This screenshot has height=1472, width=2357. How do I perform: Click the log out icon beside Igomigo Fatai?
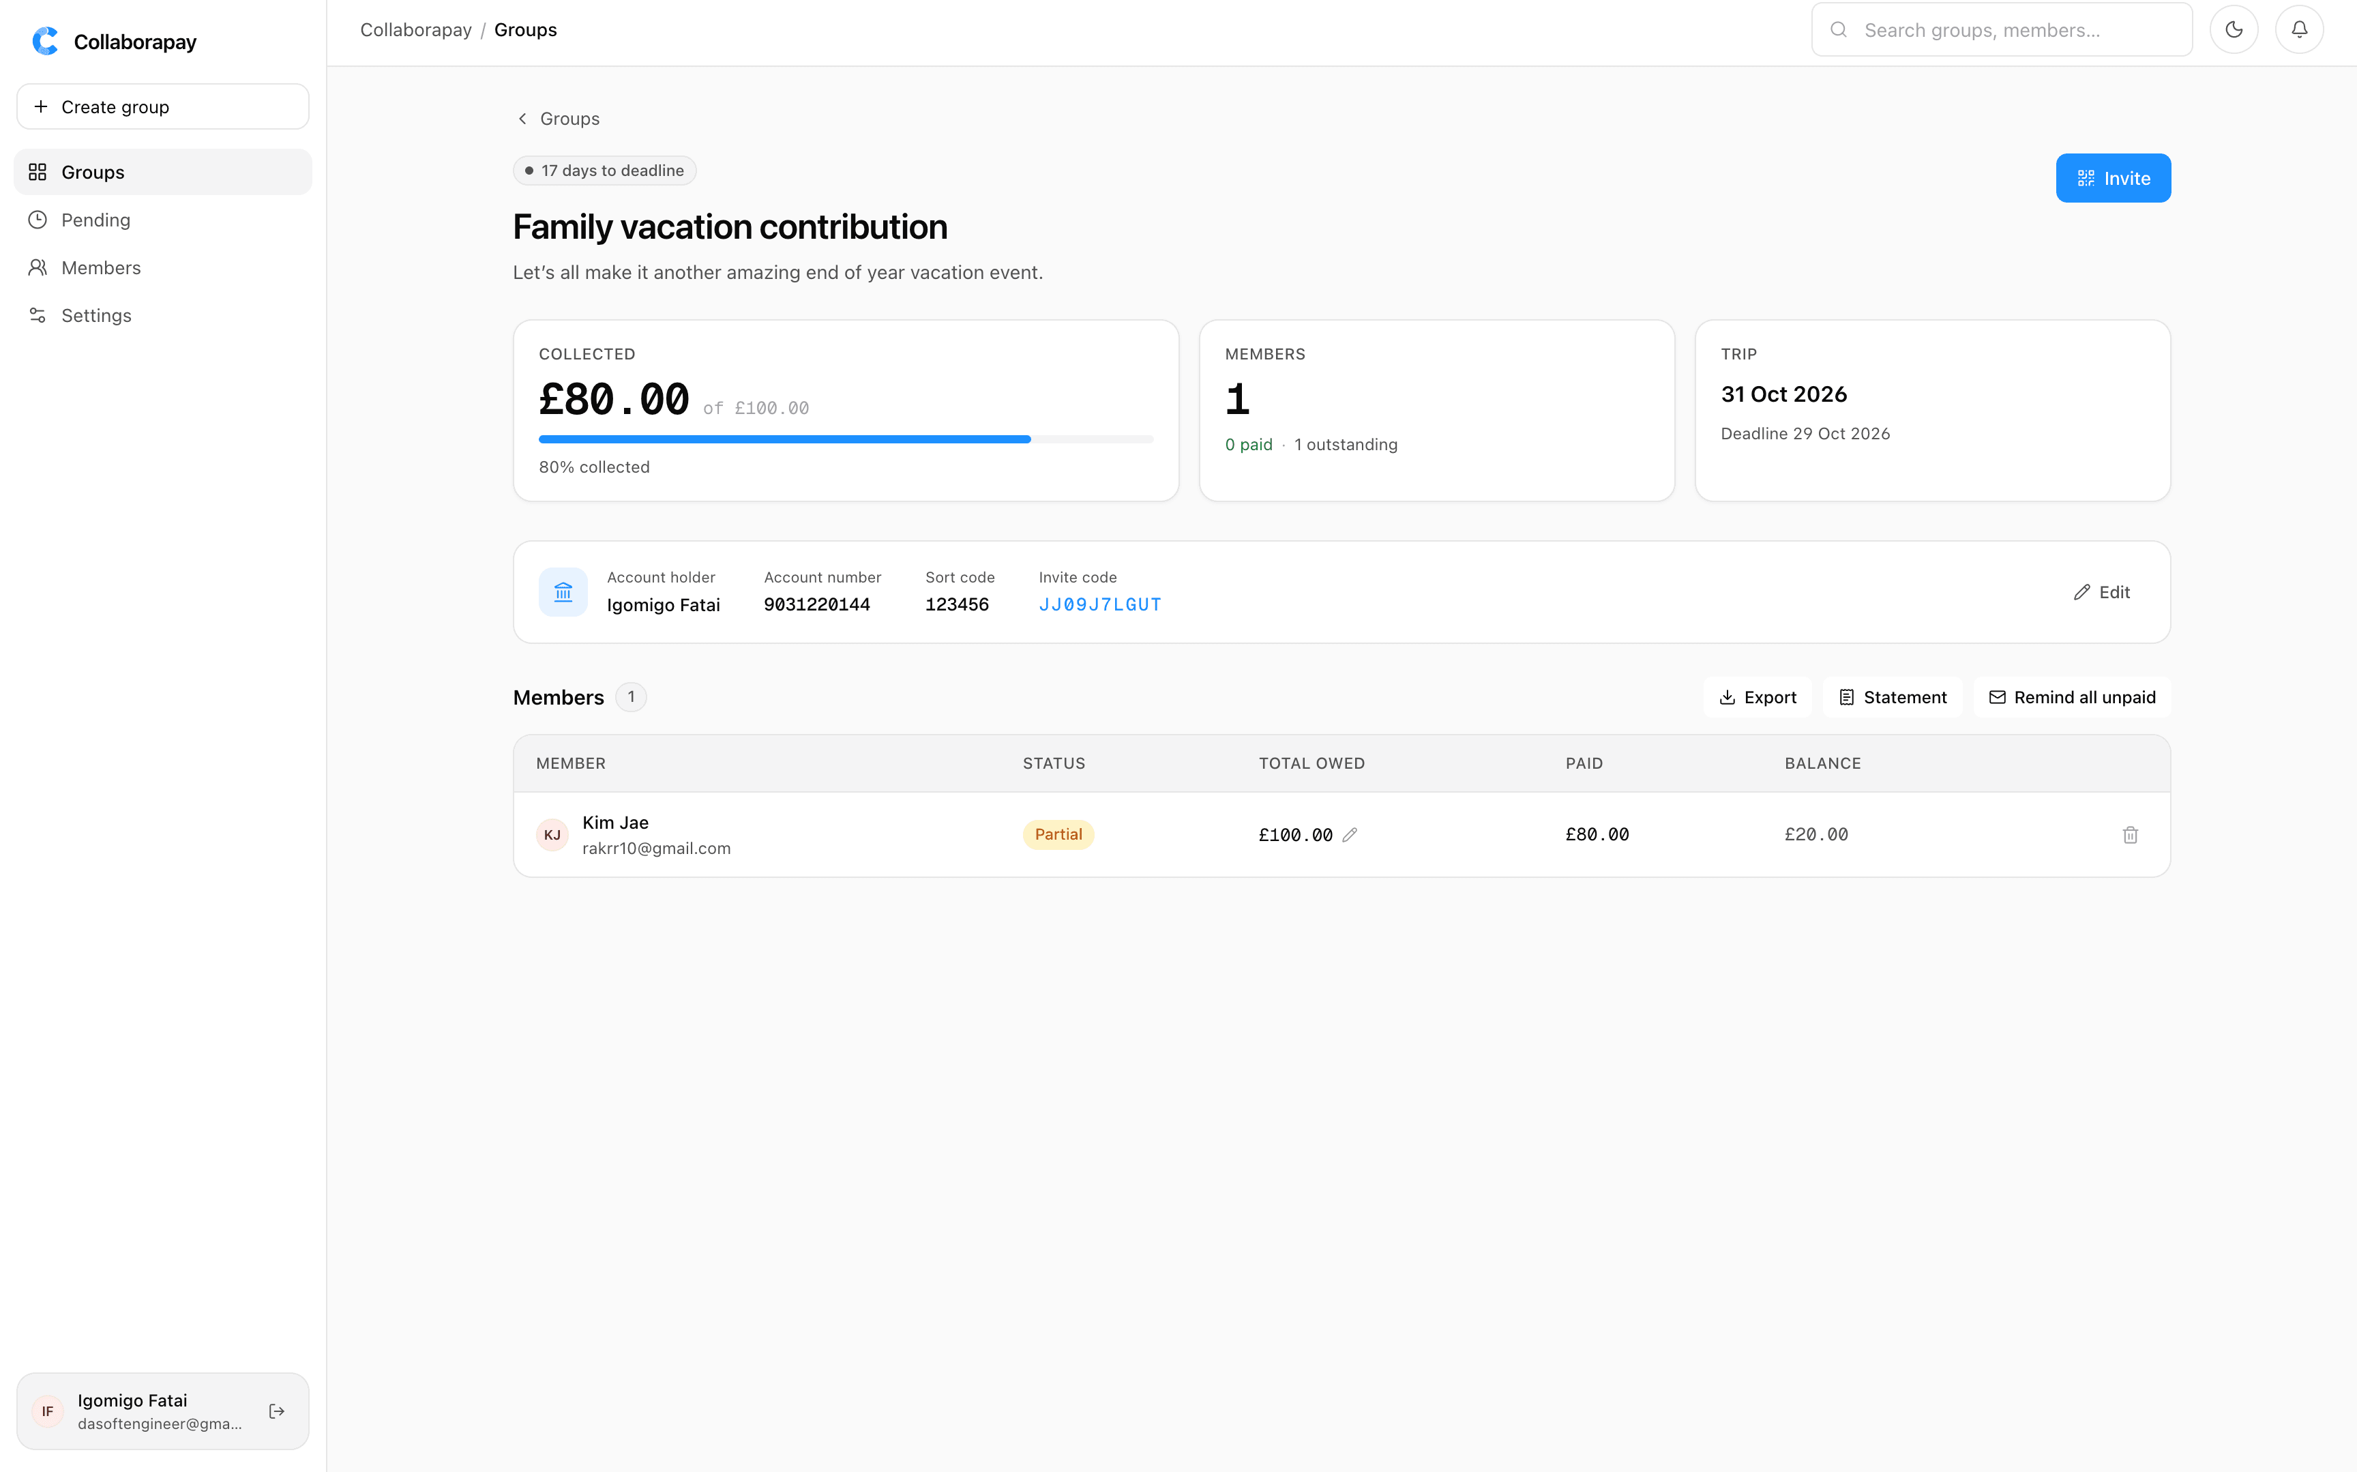(x=276, y=1411)
